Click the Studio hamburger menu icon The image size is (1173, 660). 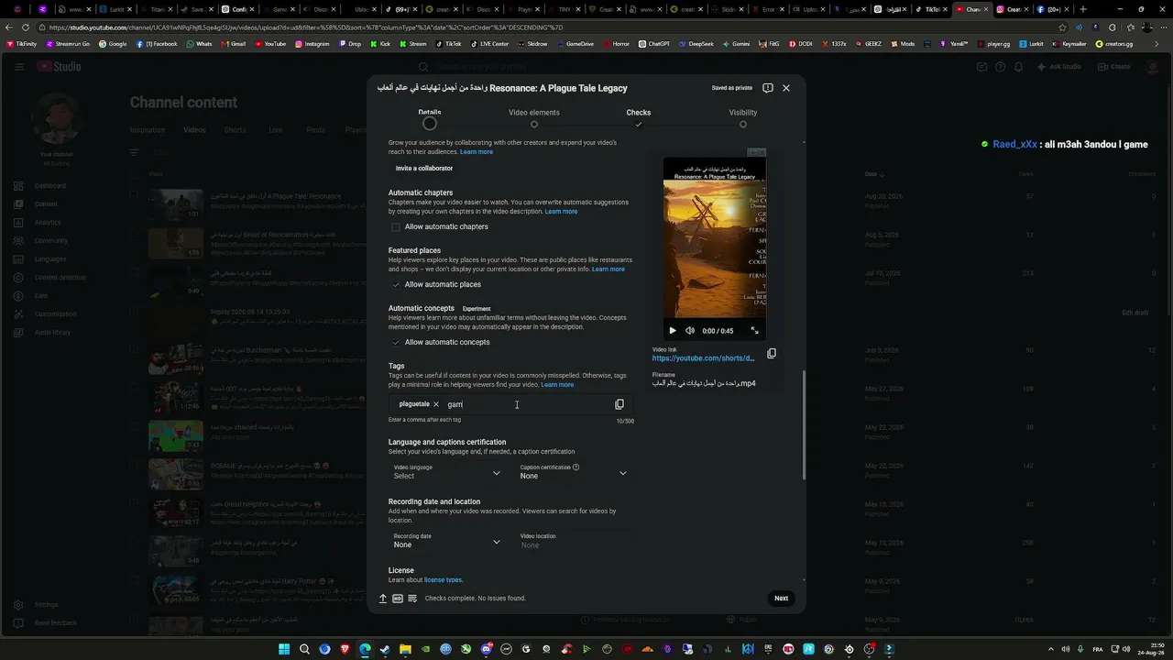coord(18,67)
